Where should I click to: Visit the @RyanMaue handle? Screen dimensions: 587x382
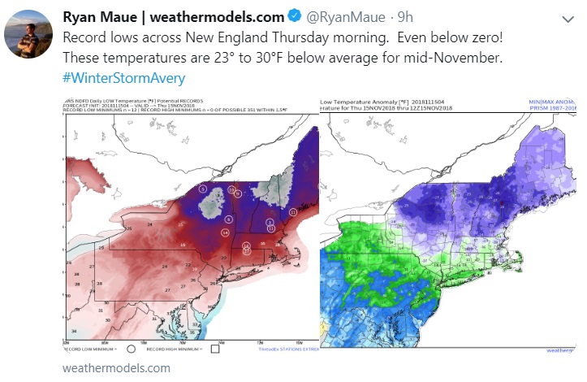346,17
